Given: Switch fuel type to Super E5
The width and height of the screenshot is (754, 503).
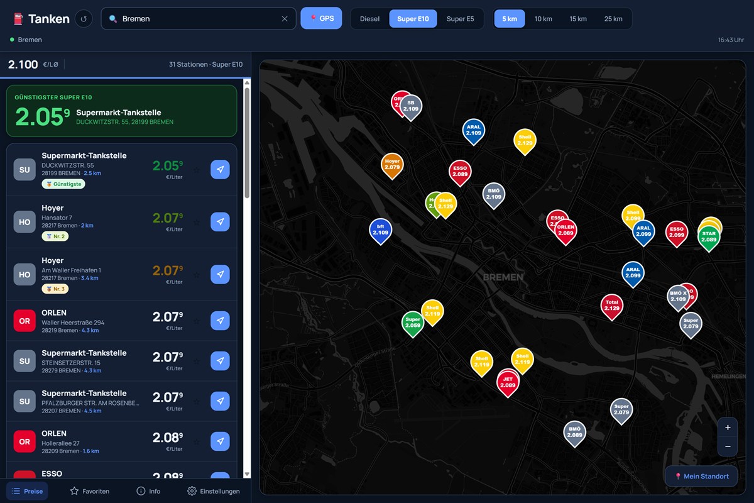Looking at the screenshot, I should (x=460, y=19).
